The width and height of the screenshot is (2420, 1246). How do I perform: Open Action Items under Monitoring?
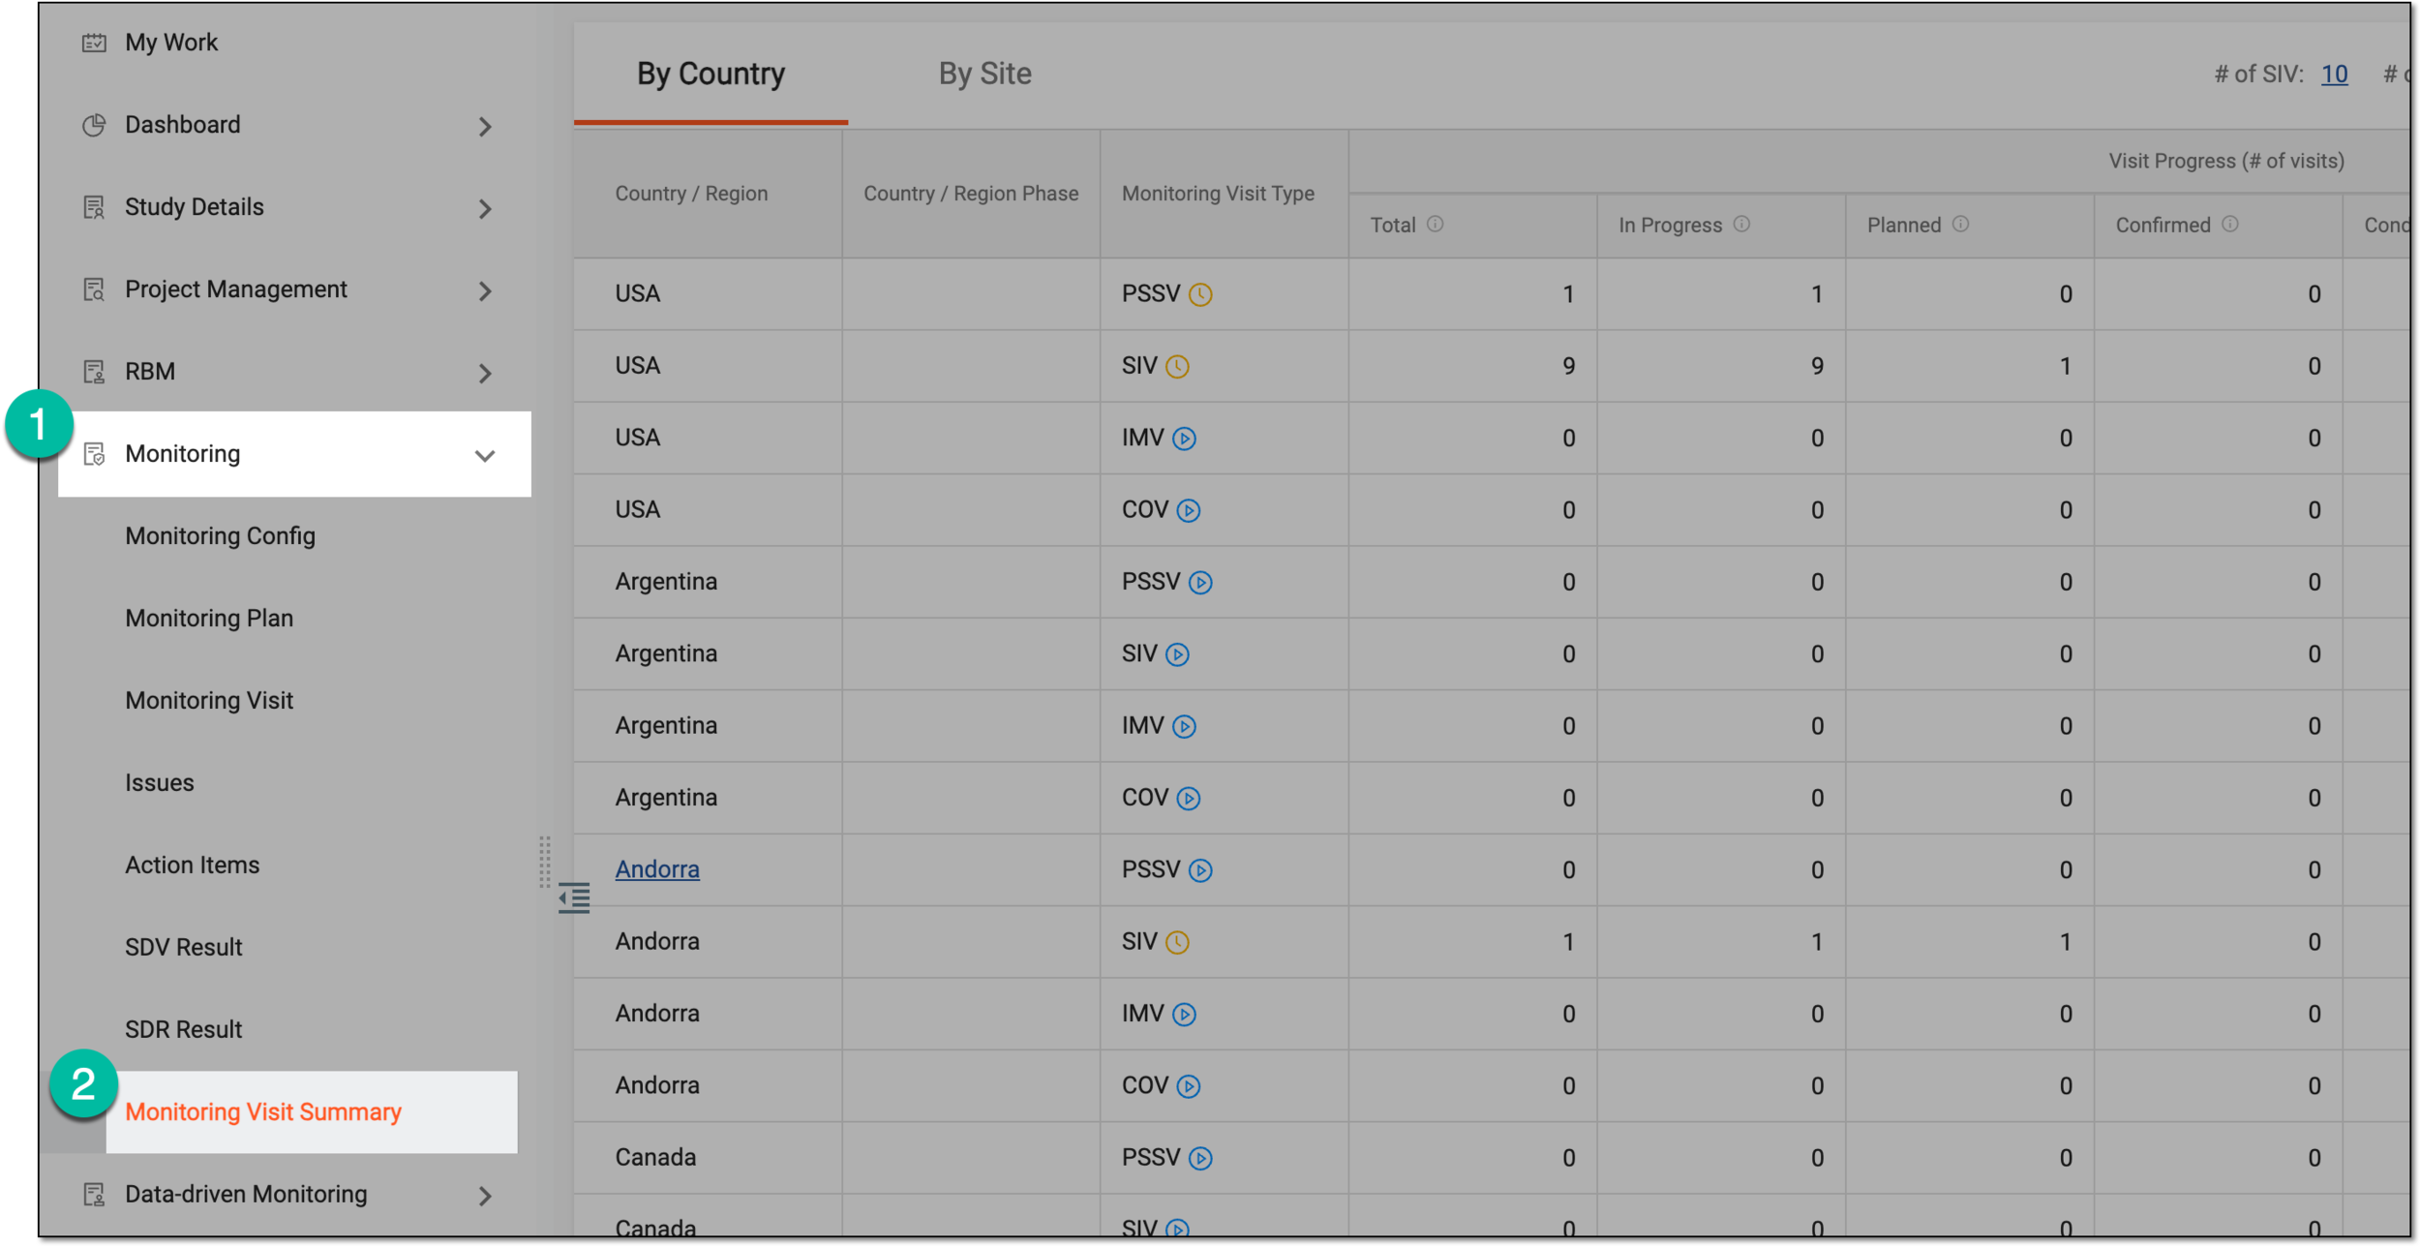click(192, 865)
